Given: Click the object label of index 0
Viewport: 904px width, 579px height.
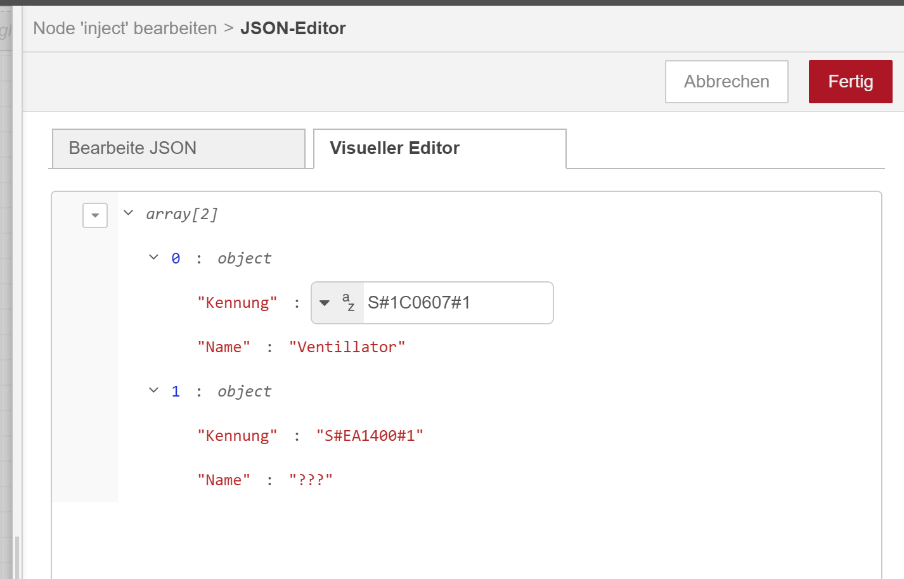Looking at the screenshot, I should (244, 258).
